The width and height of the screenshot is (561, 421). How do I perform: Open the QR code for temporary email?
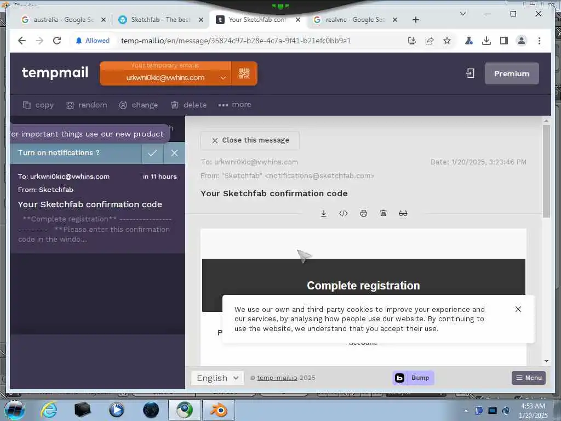pyautogui.click(x=244, y=73)
